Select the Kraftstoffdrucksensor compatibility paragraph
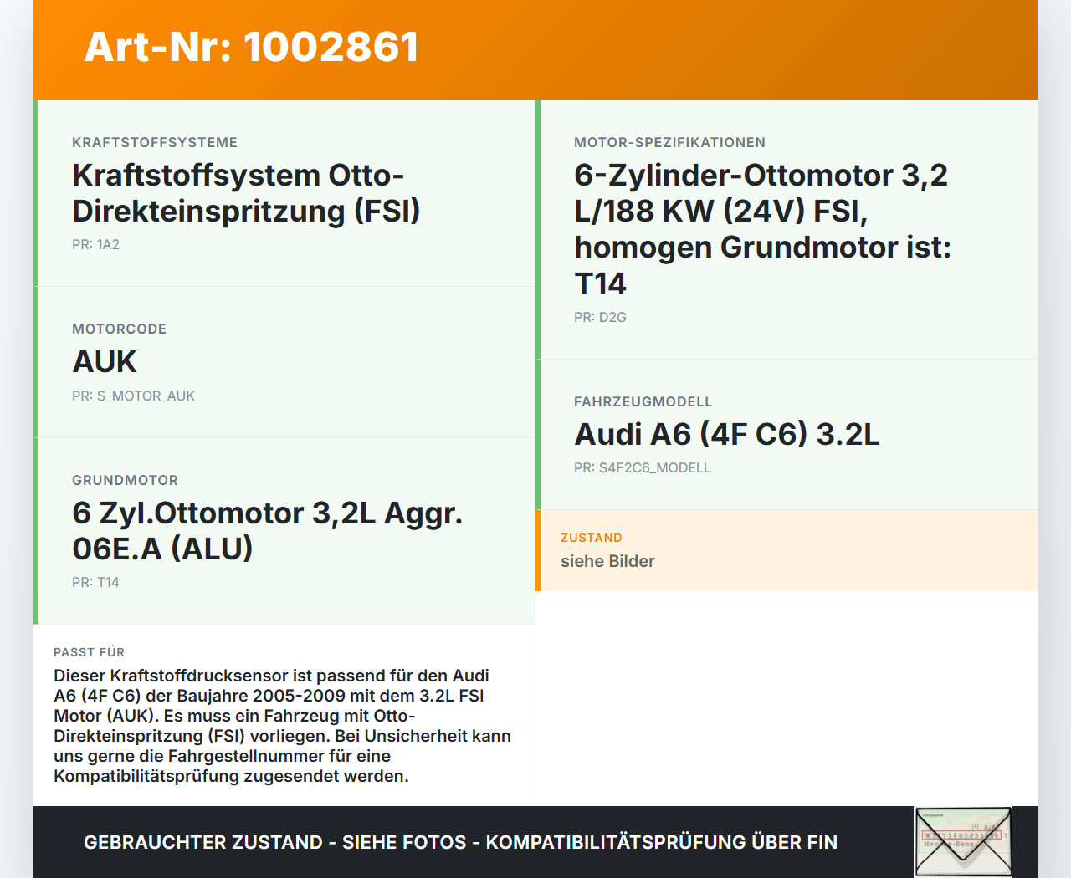 282,726
